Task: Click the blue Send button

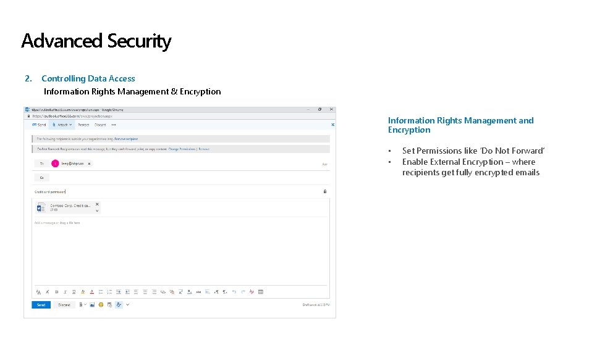Action: [41, 305]
